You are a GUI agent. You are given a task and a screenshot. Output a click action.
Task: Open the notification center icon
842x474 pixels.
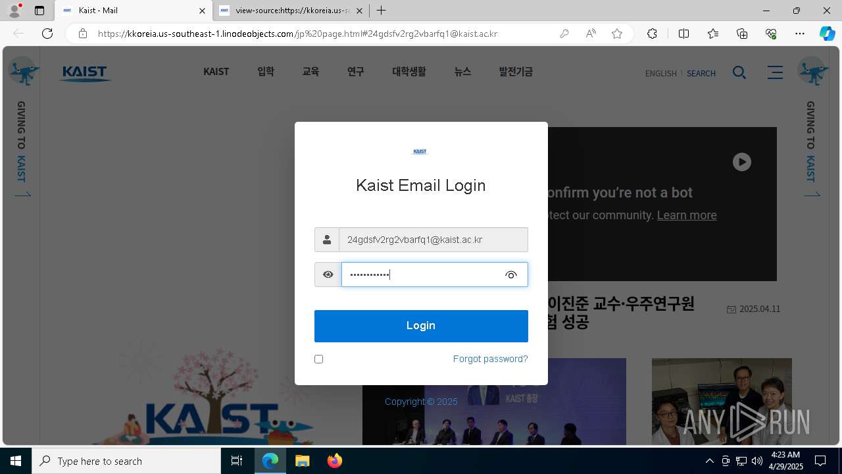tap(820, 461)
